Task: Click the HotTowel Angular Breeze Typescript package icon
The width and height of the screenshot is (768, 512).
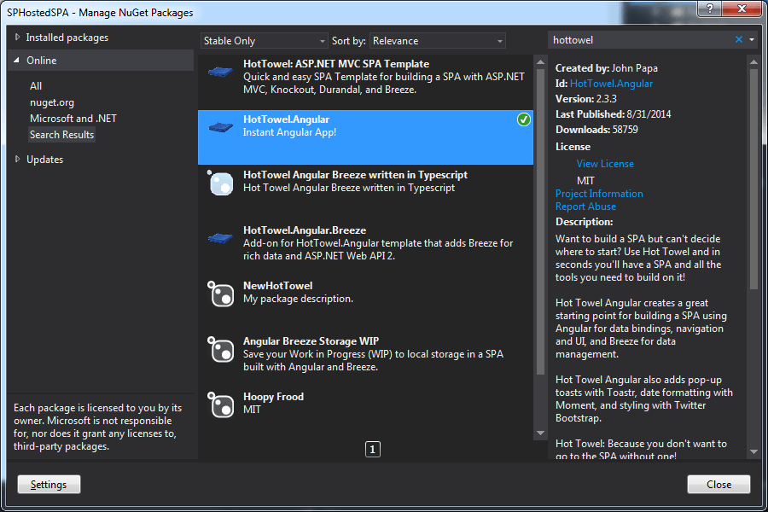Action: point(220,183)
